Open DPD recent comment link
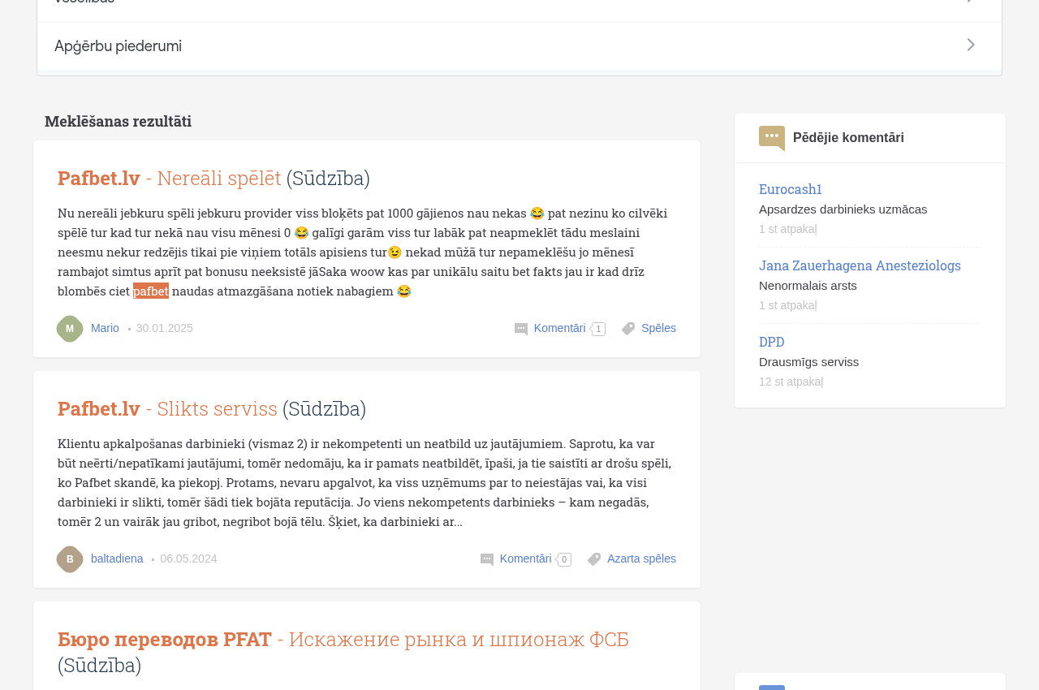This screenshot has width=1039, height=690. 772,342
